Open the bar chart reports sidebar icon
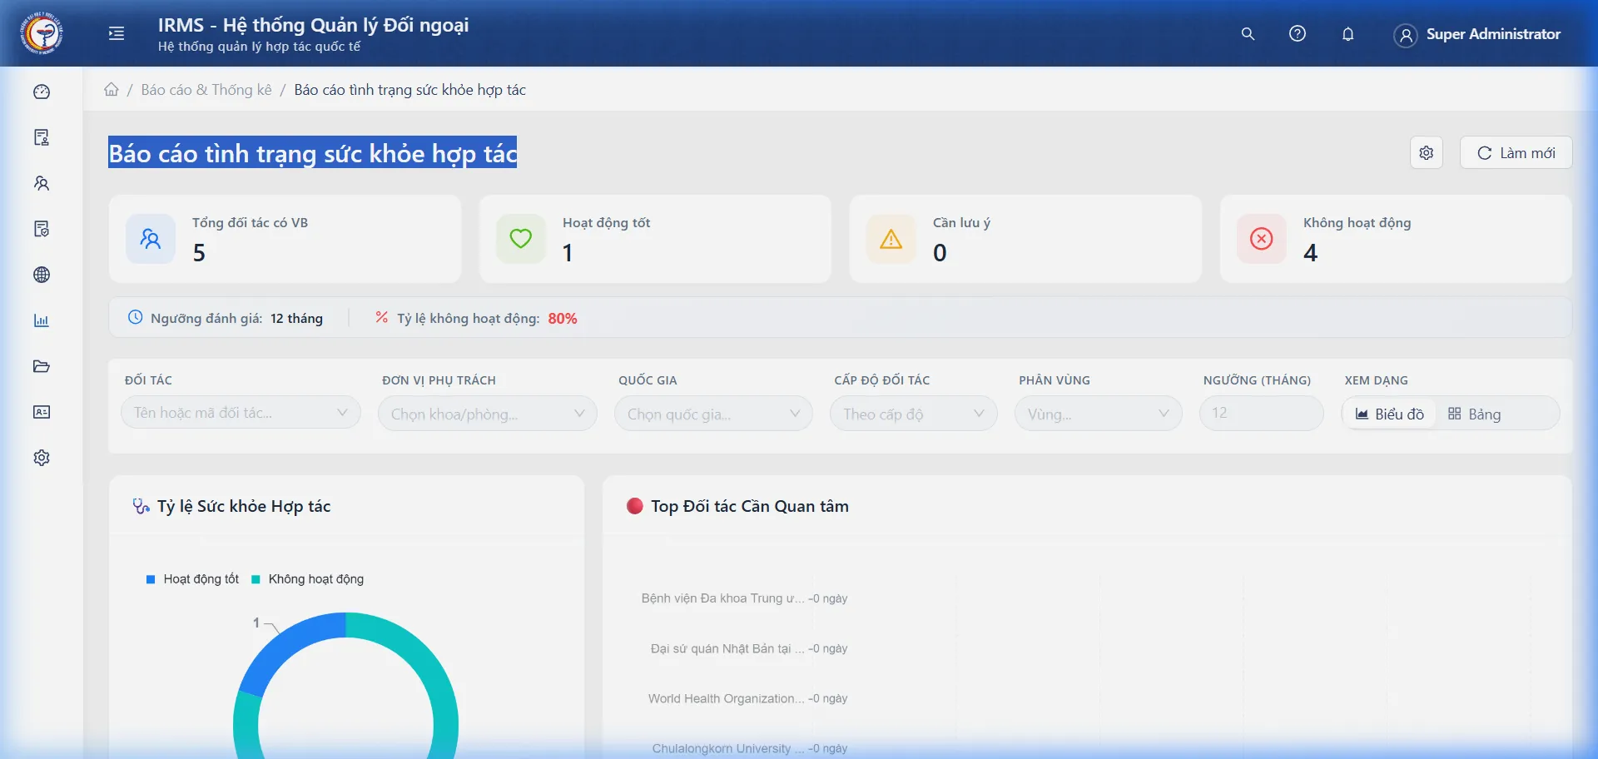 42,320
